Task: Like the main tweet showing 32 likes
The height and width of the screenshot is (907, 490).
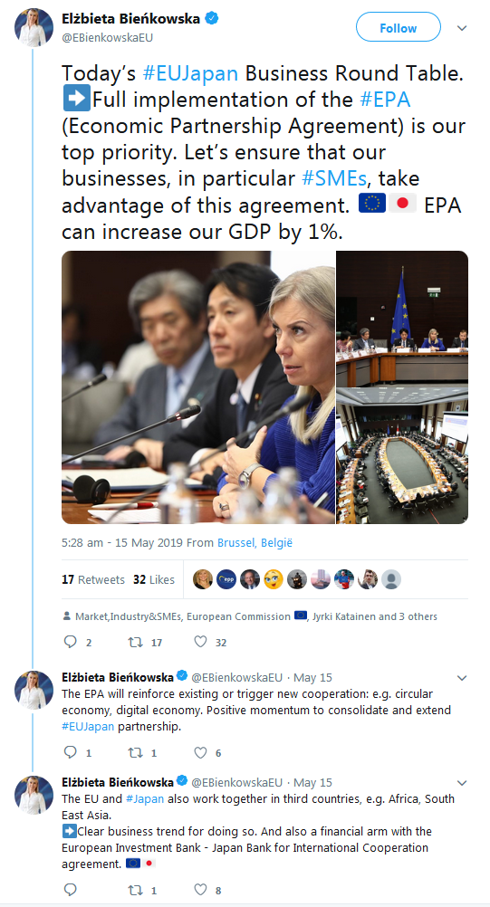Action: click(200, 642)
